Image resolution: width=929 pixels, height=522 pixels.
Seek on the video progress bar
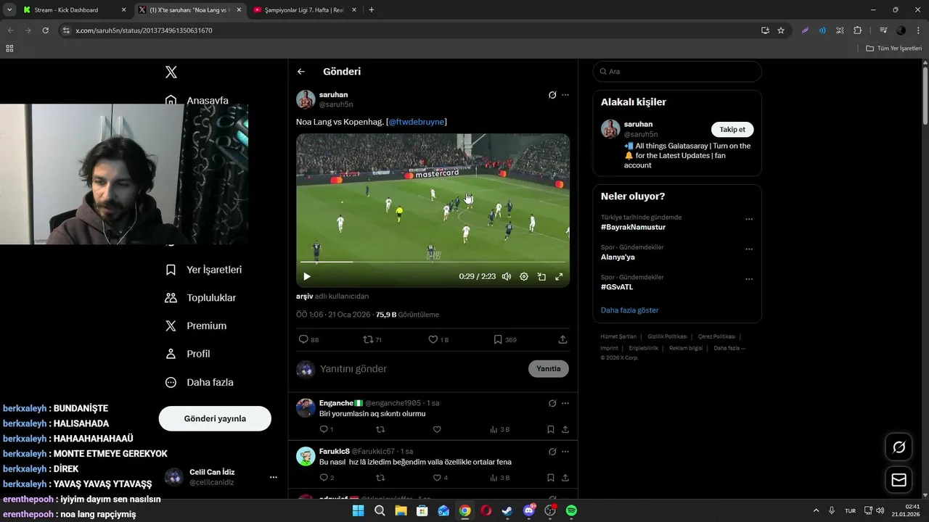click(433, 262)
